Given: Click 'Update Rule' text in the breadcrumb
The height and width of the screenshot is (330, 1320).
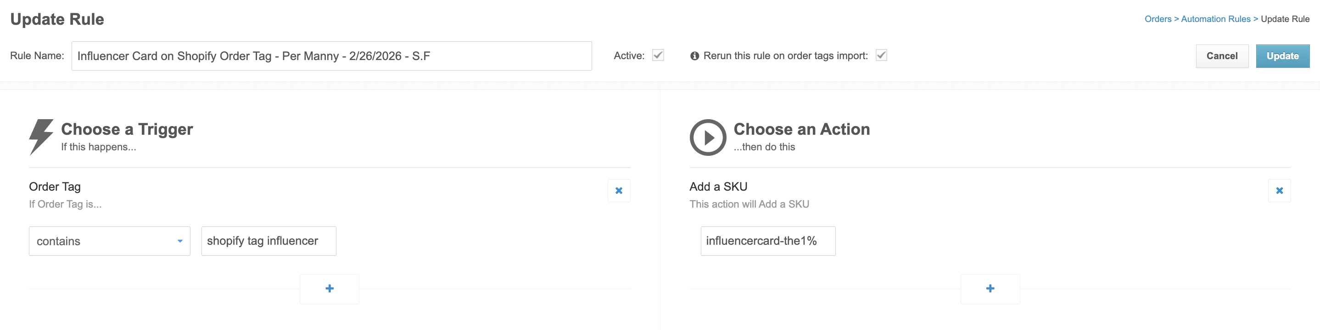Looking at the screenshot, I should pyautogui.click(x=1285, y=19).
